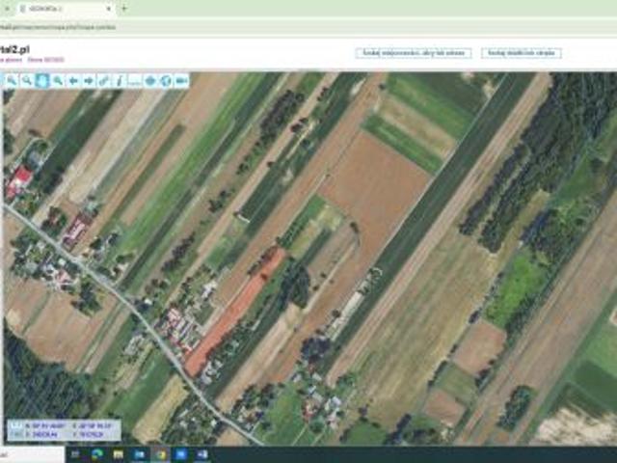
Task: Select the measure ruler tool
Action: coord(135,81)
